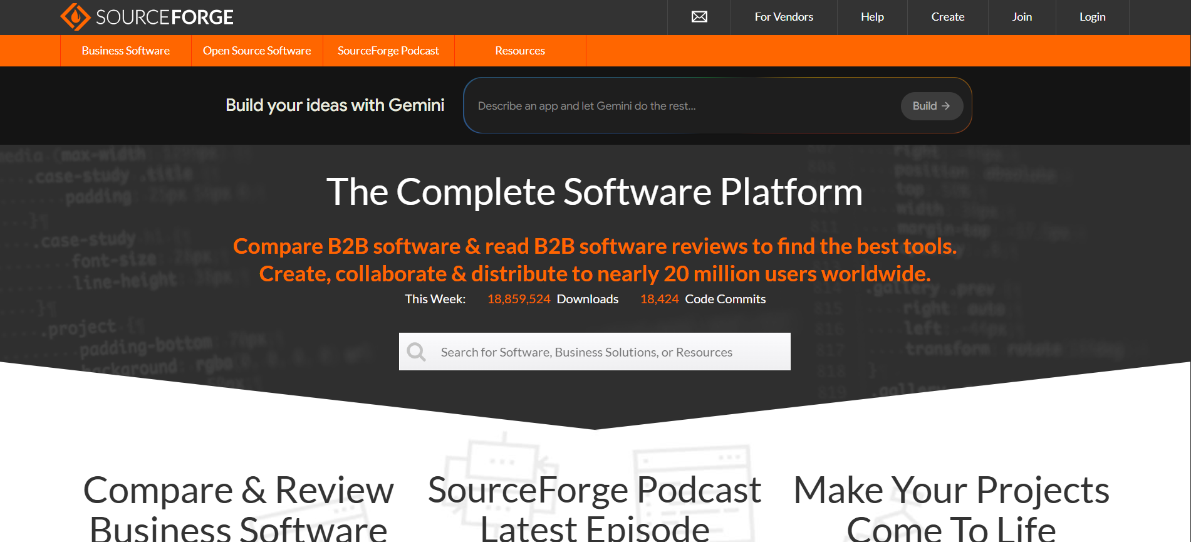1191x542 pixels.
Task: Open the For Vendors menu
Action: (x=784, y=17)
